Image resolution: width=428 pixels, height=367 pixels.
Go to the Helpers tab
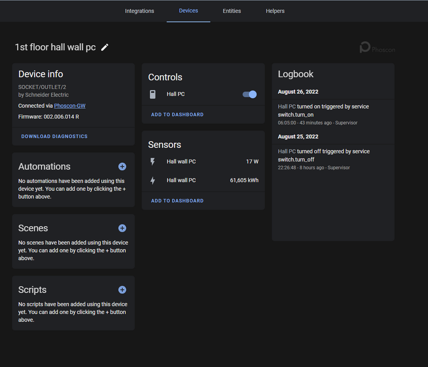275,11
